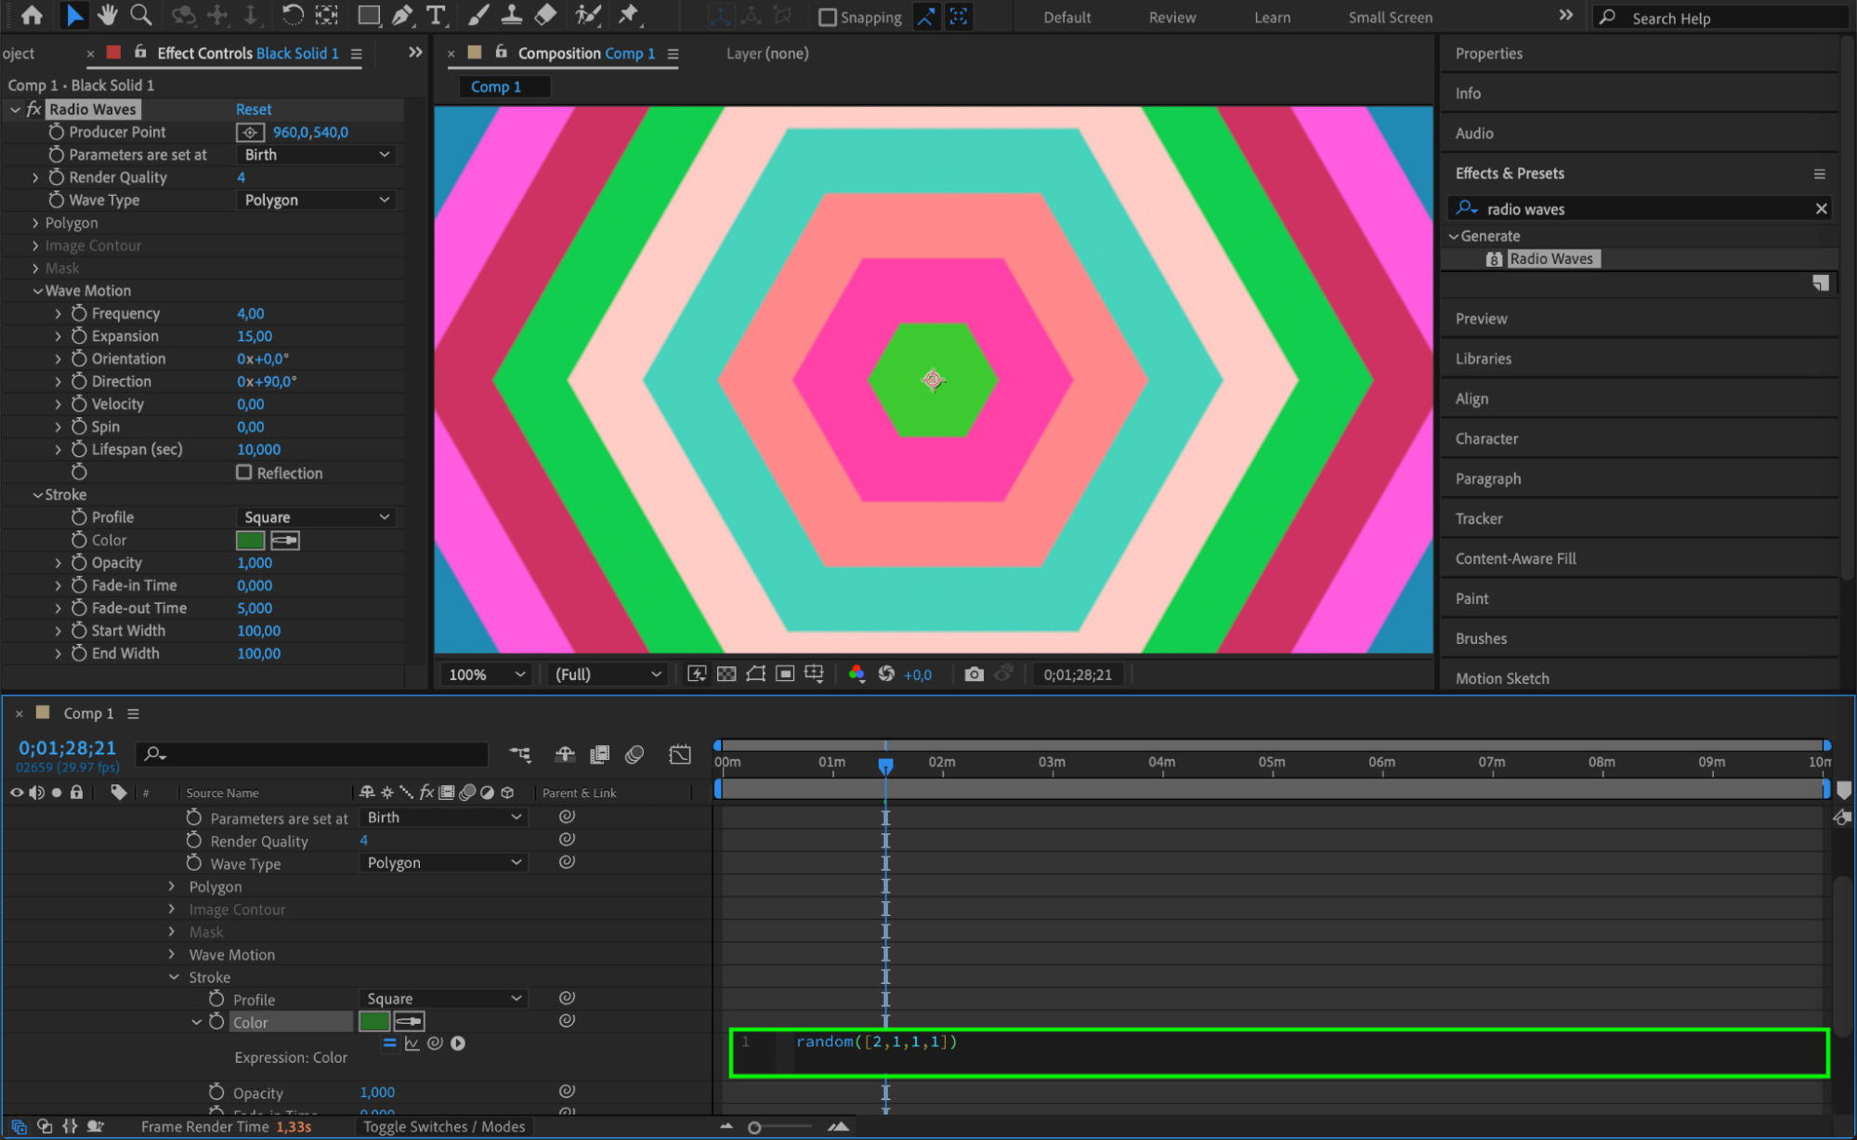
Task: Click the Stroke Color eyedropper in Effect Controls
Action: [285, 541]
